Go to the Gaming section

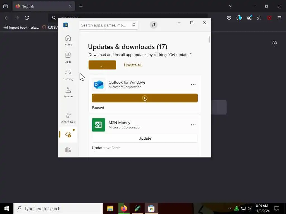(68, 75)
